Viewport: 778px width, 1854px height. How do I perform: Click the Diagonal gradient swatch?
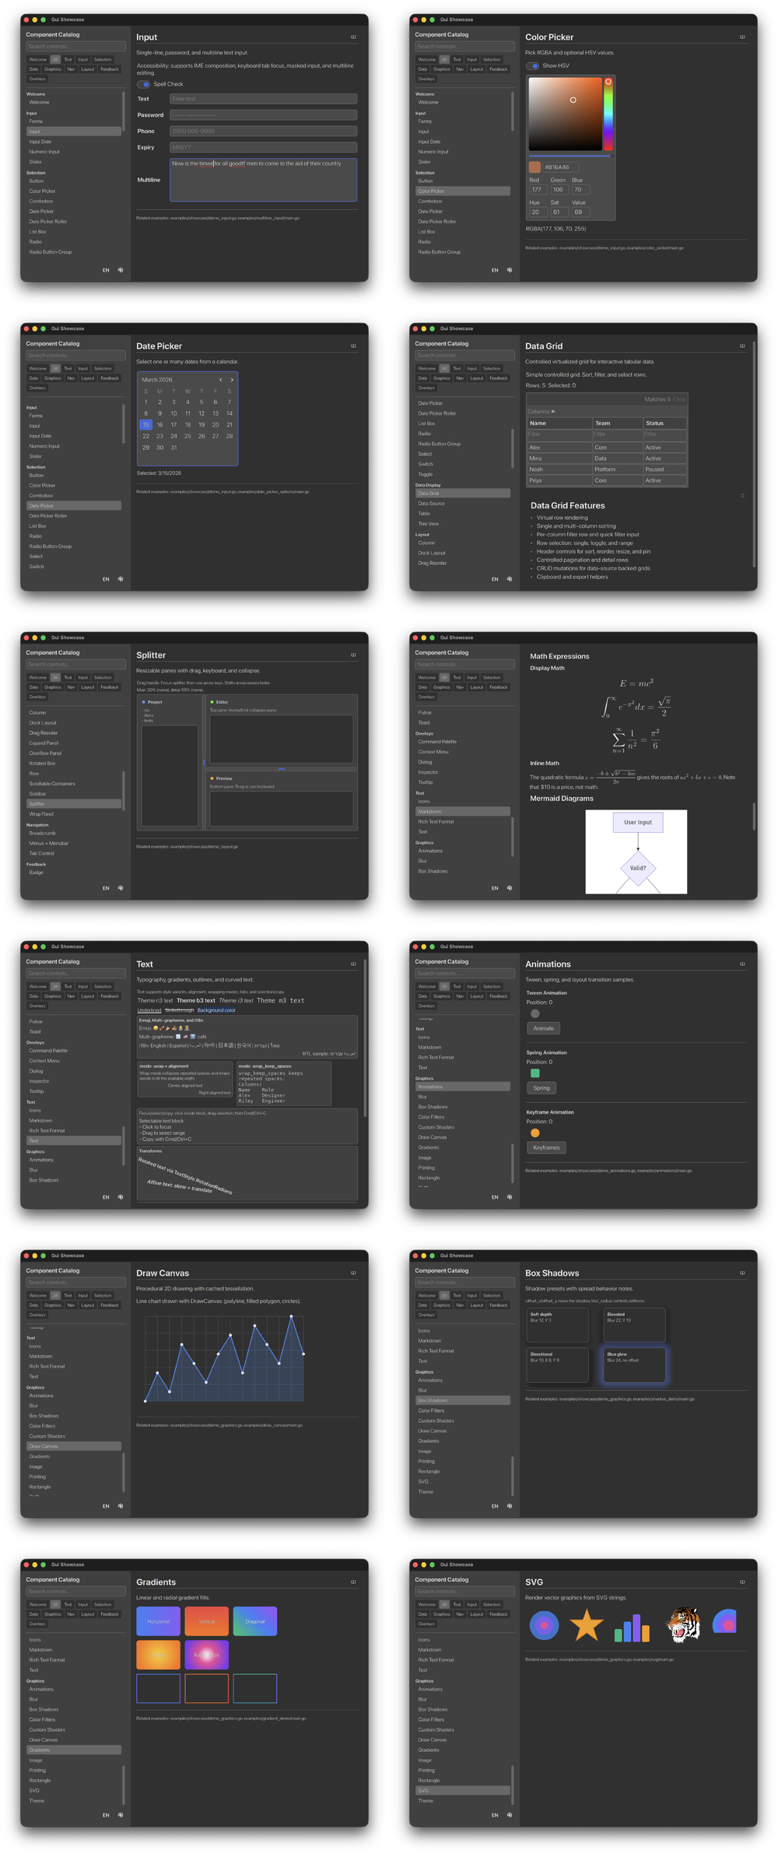[254, 1621]
